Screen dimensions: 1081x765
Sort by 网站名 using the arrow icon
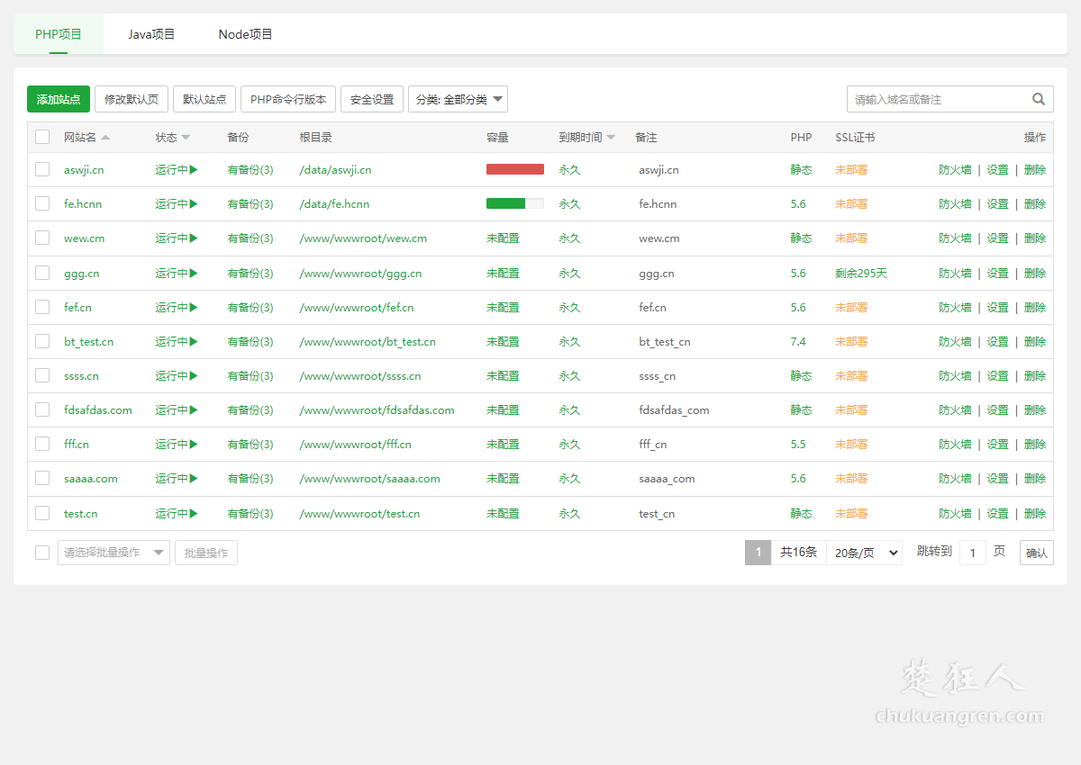tap(105, 138)
